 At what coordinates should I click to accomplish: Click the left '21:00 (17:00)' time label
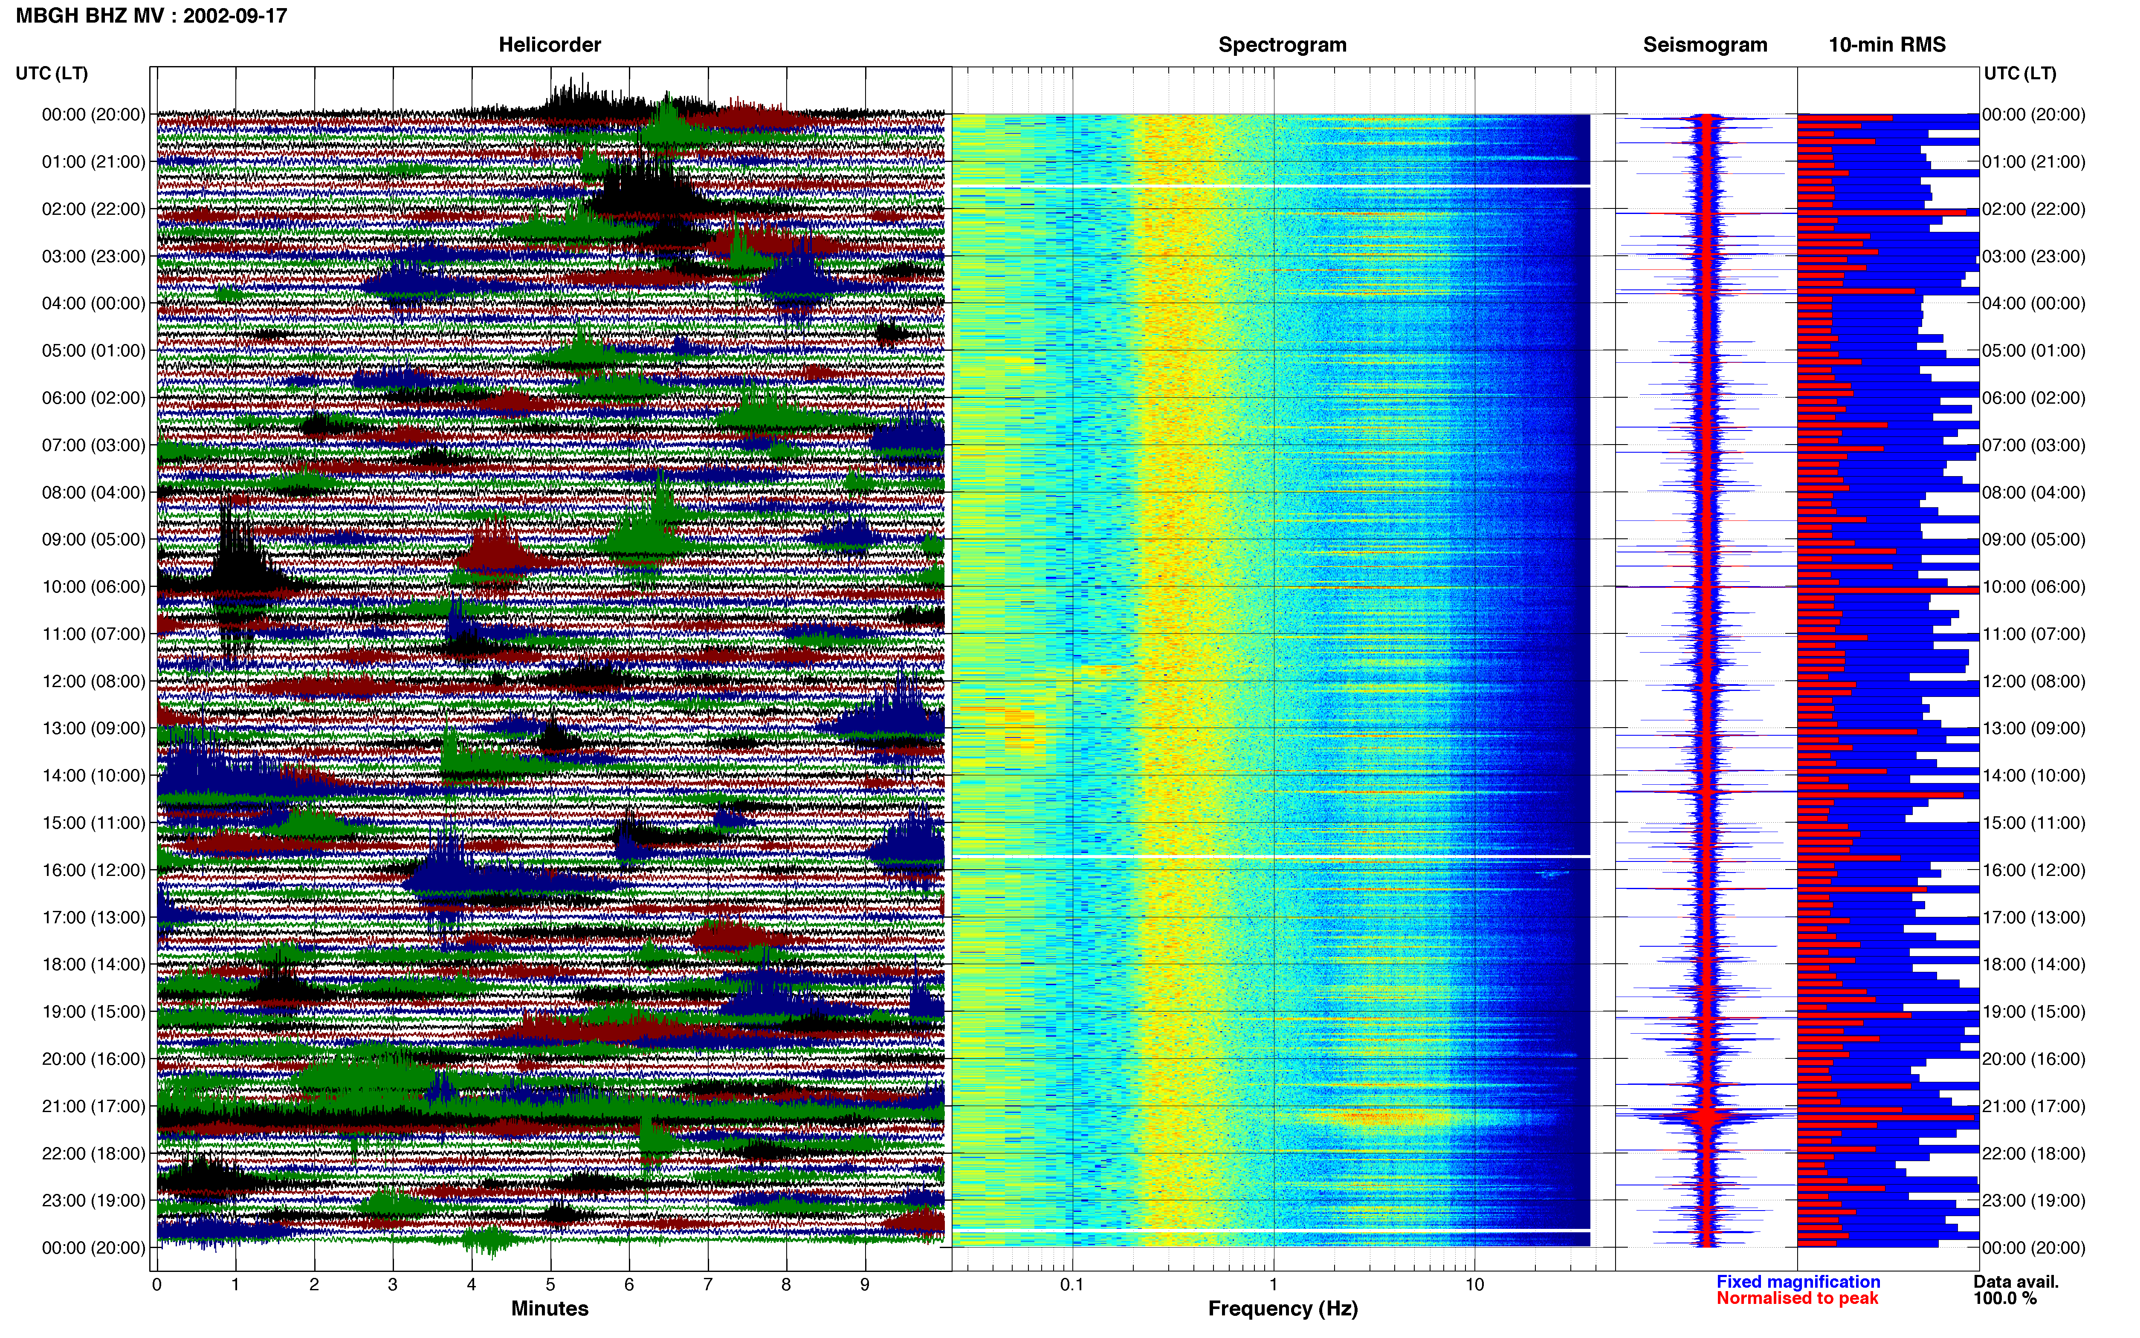pyautogui.click(x=94, y=1106)
